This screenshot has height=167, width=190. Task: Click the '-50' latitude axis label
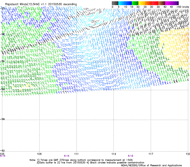(3, 8)
